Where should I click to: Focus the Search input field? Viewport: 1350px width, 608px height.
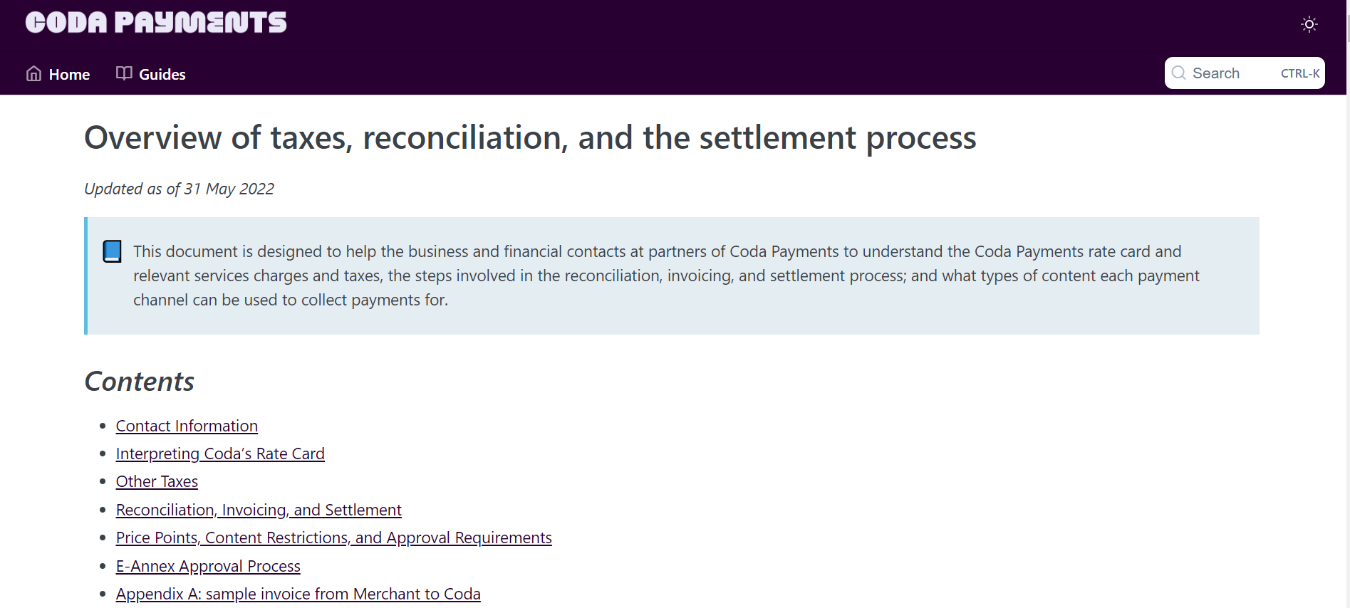coord(1245,73)
